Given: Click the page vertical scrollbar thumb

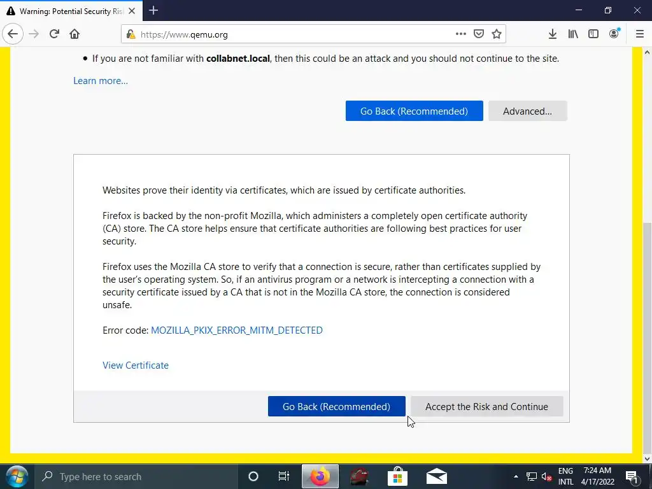Looking at the screenshot, I should point(647,337).
